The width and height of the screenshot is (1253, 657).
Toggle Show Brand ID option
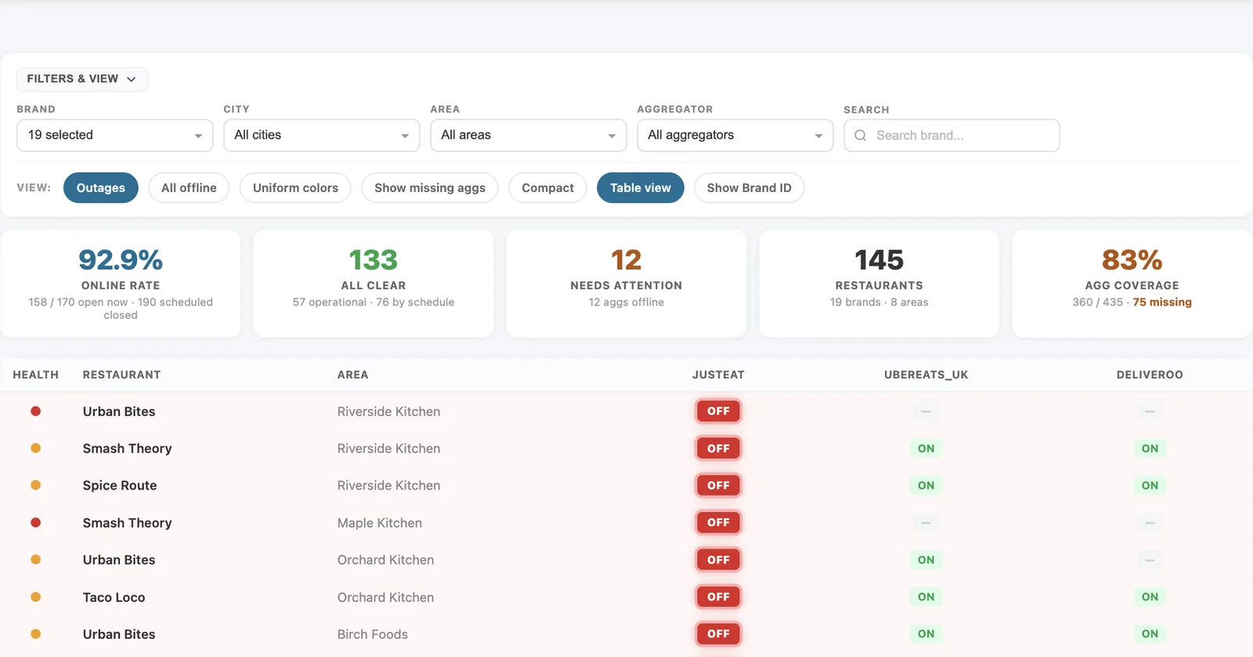(749, 188)
